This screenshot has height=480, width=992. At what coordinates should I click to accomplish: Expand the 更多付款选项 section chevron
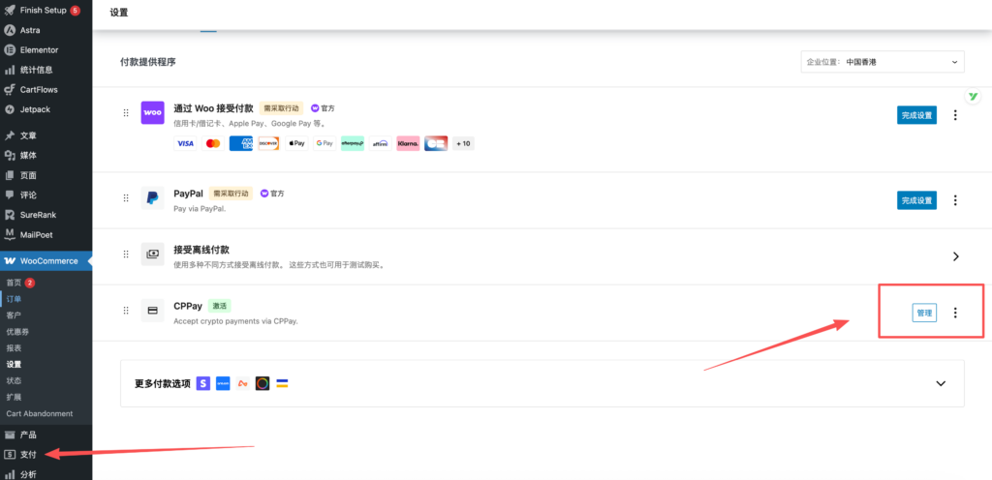[940, 383]
